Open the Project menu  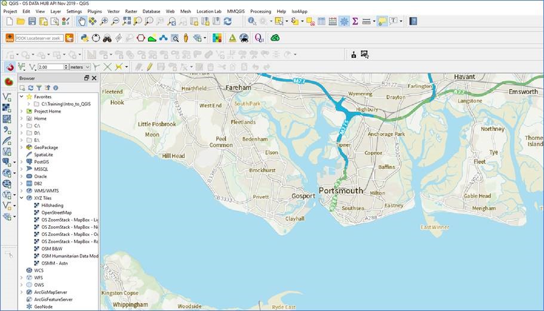pos(10,11)
